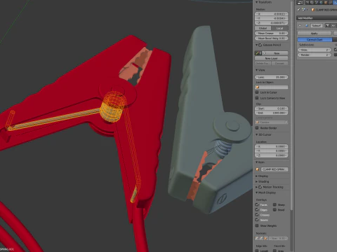Click the item name field CLAMP RED-SPRING
Viewport: 337px width, 252px height.
(275, 169)
